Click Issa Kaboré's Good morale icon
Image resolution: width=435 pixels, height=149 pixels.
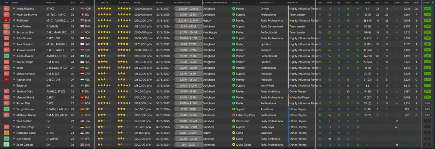point(233,139)
